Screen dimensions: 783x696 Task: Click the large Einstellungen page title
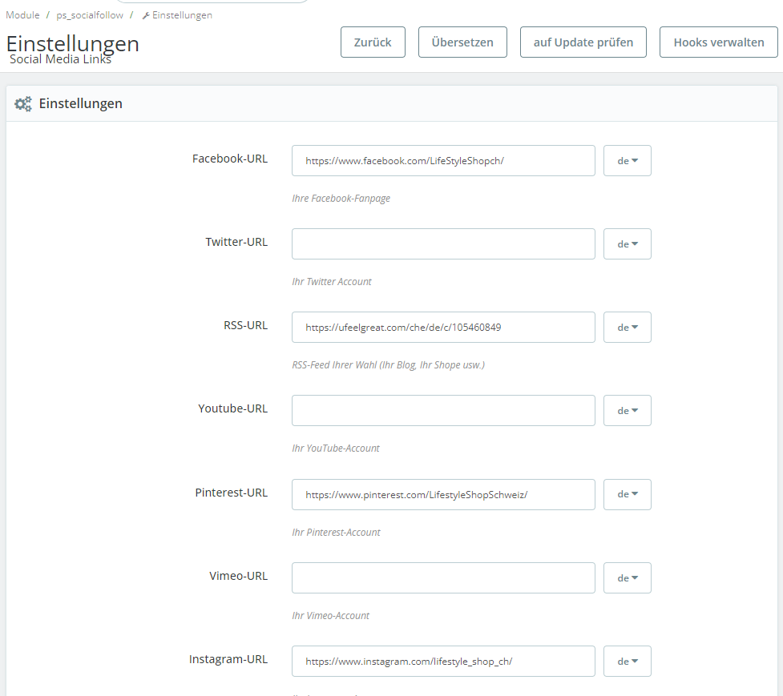pyautogui.click(x=72, y=43)
